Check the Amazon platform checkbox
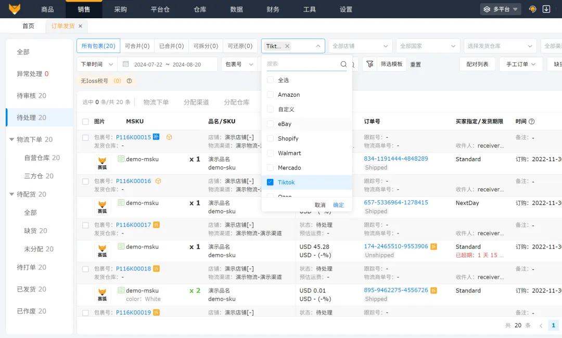 point(270,95)
